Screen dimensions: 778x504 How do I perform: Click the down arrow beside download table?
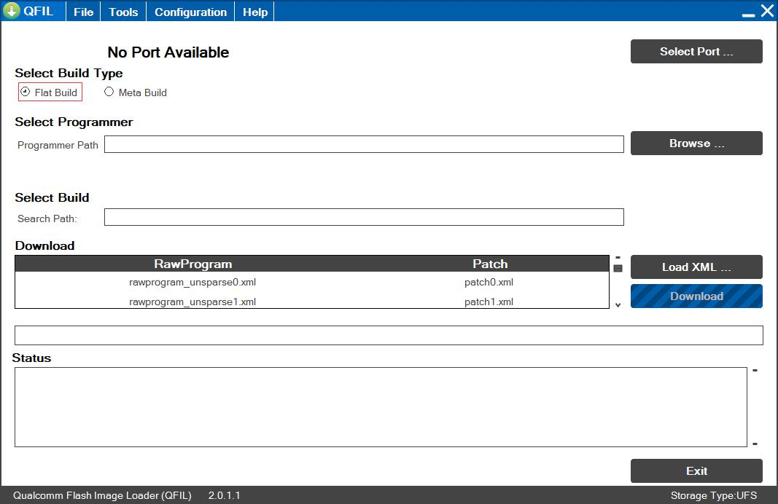(x=618, y=304)
